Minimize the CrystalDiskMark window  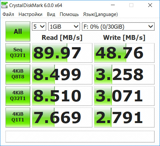pos(113,5)
